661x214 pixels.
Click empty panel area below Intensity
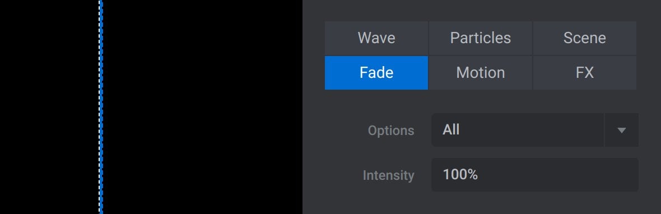(x=481, y=204)
